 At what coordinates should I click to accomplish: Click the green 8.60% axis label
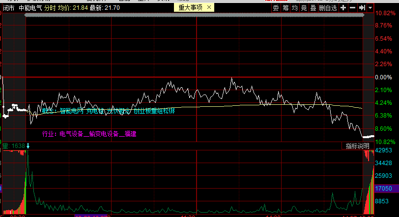(x=383, y=129)
